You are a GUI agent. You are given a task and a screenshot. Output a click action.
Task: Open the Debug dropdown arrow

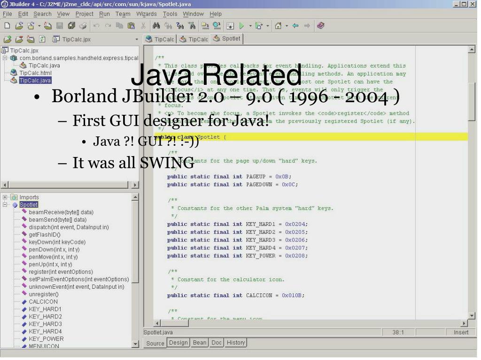coord(267,26)
